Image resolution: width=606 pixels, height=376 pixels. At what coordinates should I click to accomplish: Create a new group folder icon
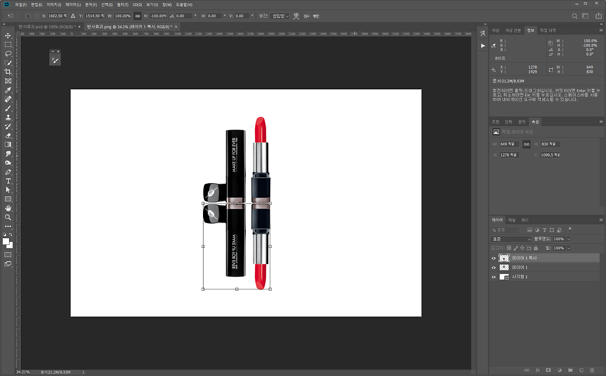tap(570, 370)
